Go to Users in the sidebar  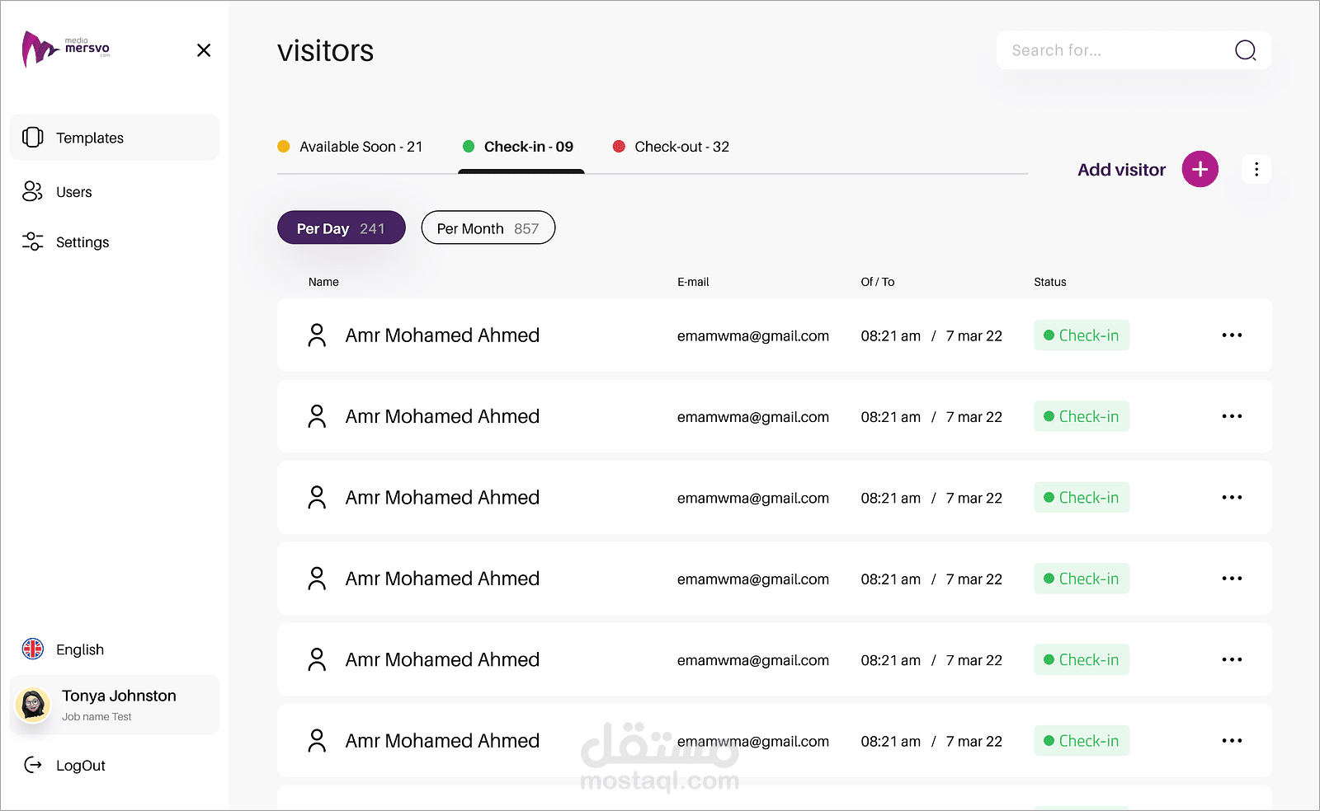[x=73, y=192]
